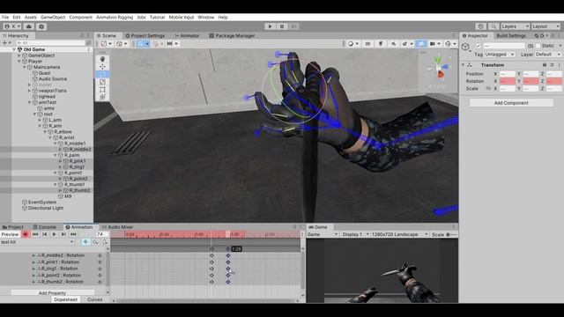Switch to the Animator tab

(x=187, y=35)
